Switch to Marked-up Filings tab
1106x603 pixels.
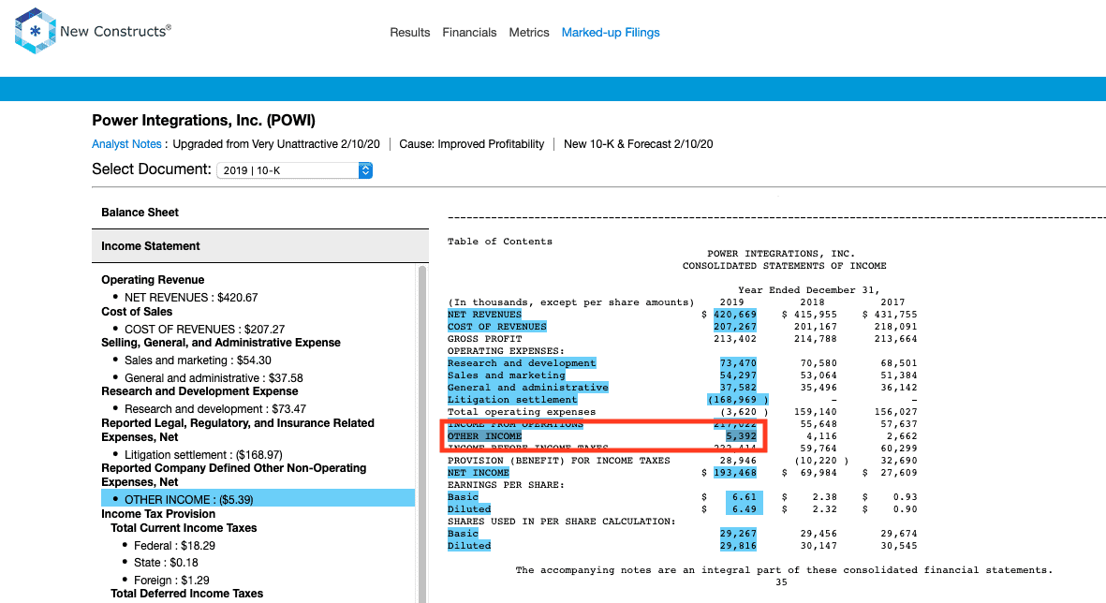click(x=611, y=33)
